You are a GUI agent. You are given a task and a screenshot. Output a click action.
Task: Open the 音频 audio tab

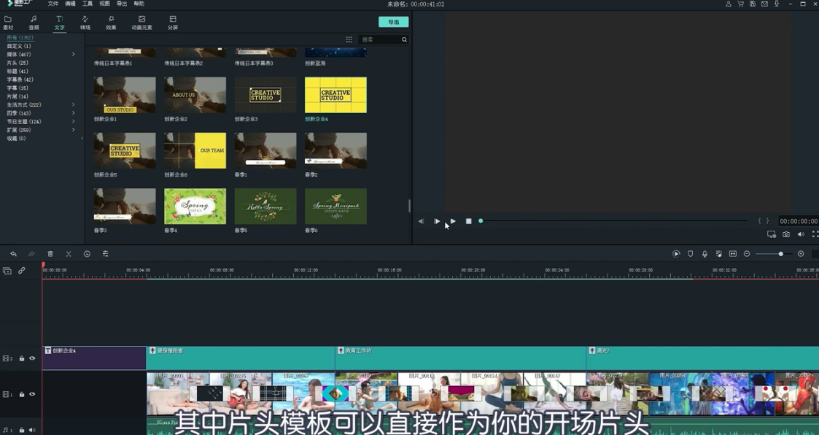pos(34,23)
